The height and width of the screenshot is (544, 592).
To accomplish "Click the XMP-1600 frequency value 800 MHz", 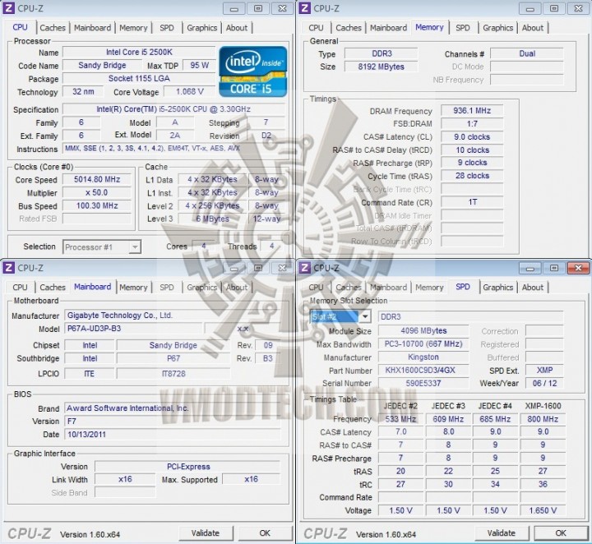I will point(543,419).
